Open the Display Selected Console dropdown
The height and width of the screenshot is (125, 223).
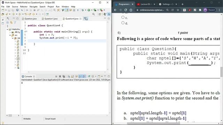click(96, 76)
